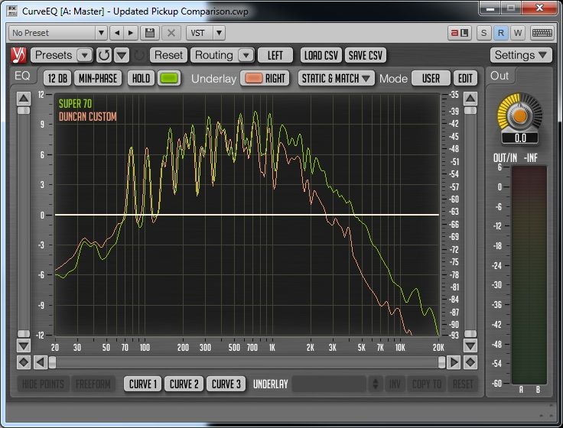Open the No Preset combo box

57,33
